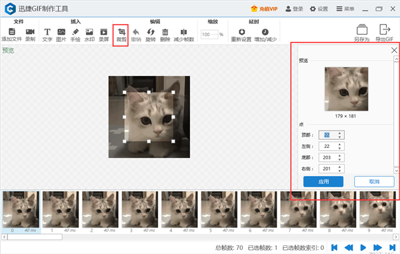Step forward to next frame
The image size is (400, 254).
(x=377, y=247)
